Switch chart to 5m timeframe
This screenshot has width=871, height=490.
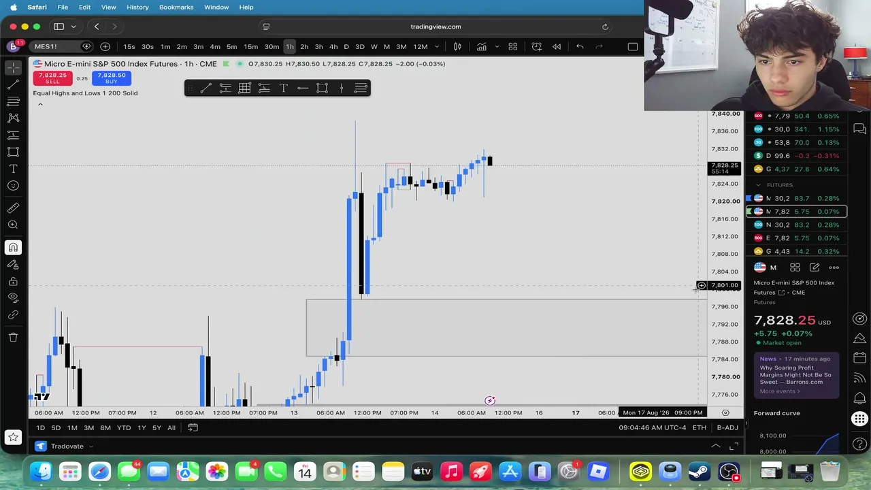[231, 46]
